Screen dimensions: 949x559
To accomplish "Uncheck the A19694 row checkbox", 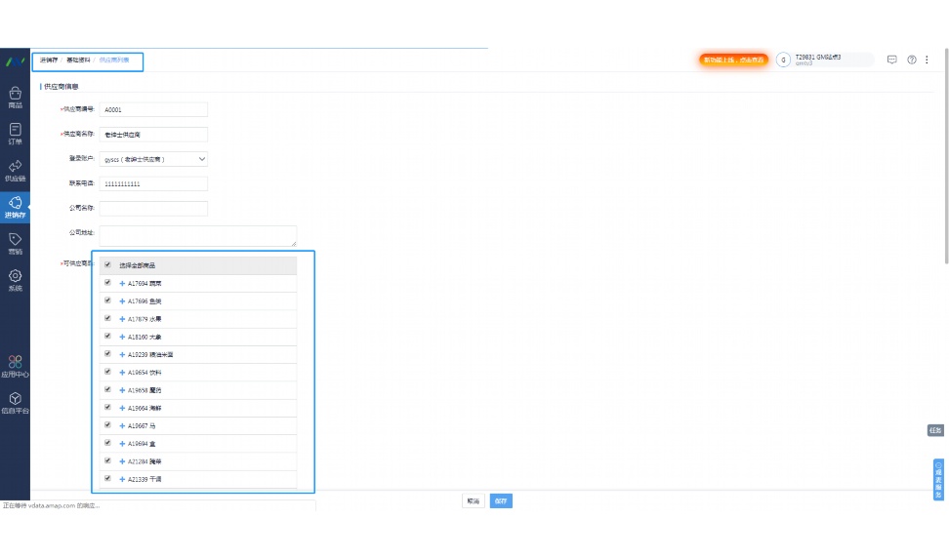I will click(x=107, y=443).
